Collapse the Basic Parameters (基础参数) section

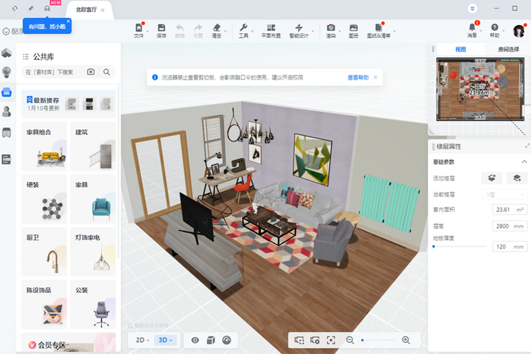(x=524, y=162)
